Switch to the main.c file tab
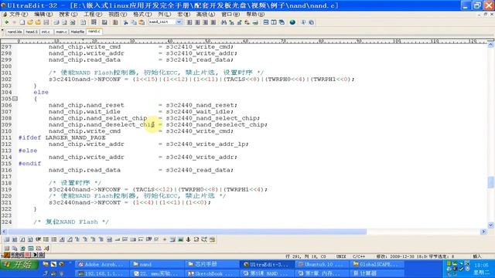The height and width of the screenshot is (278, 495). 61,32
